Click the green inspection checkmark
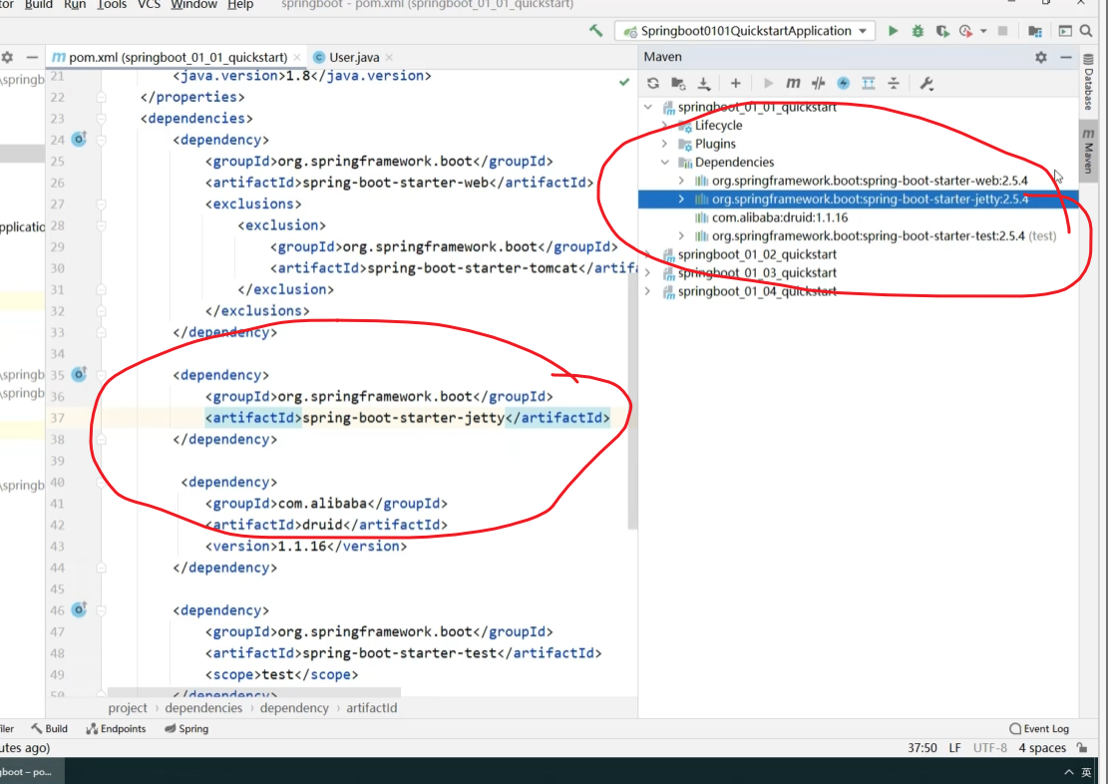1108x784 pixels. click(624, 82)
